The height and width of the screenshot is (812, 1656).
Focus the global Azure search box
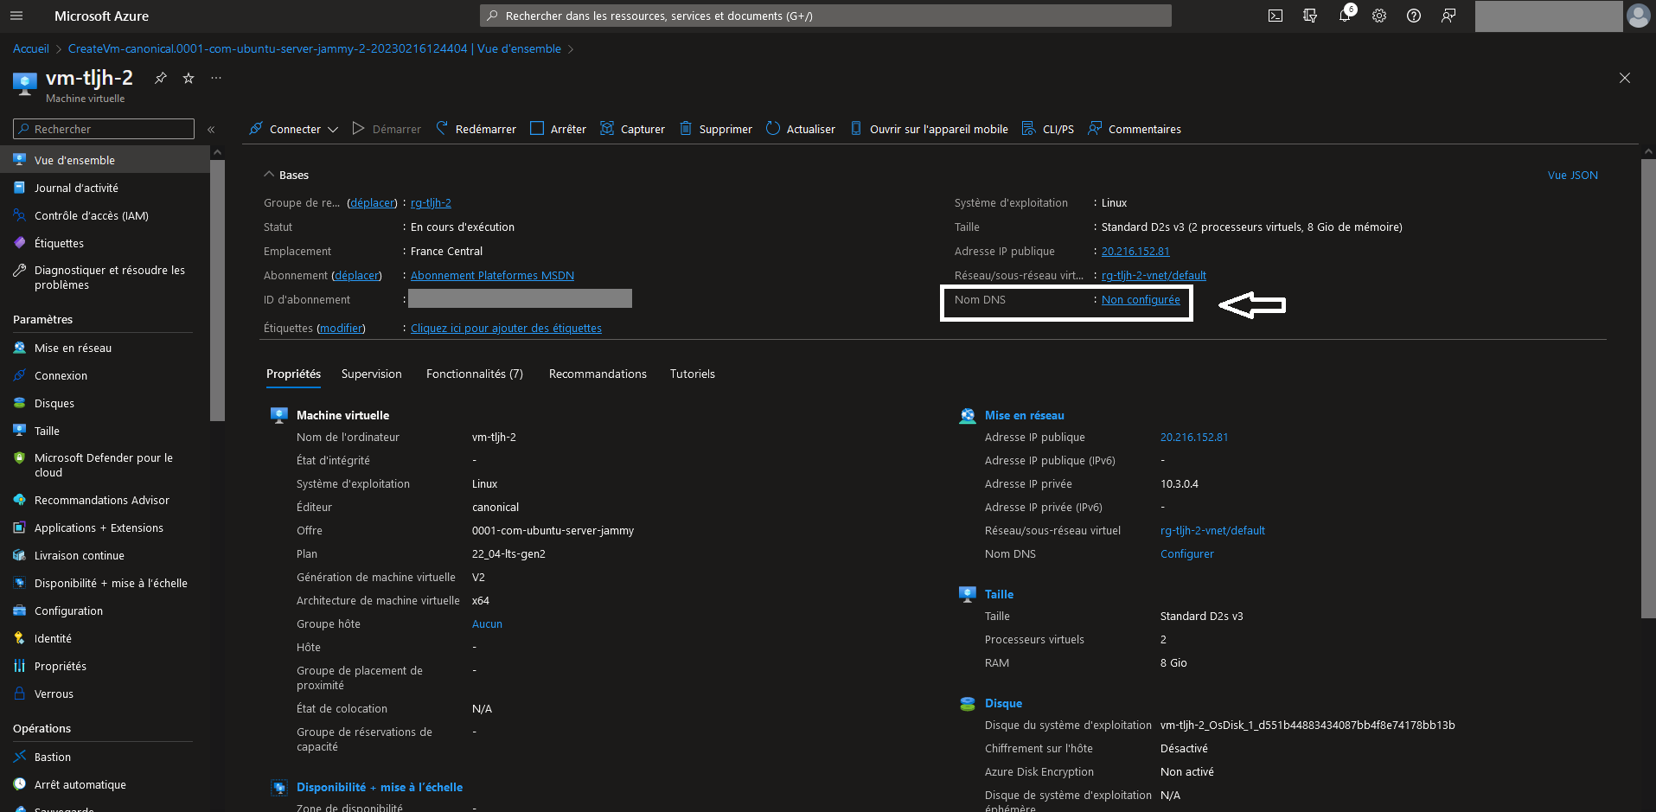click(826, 16)
